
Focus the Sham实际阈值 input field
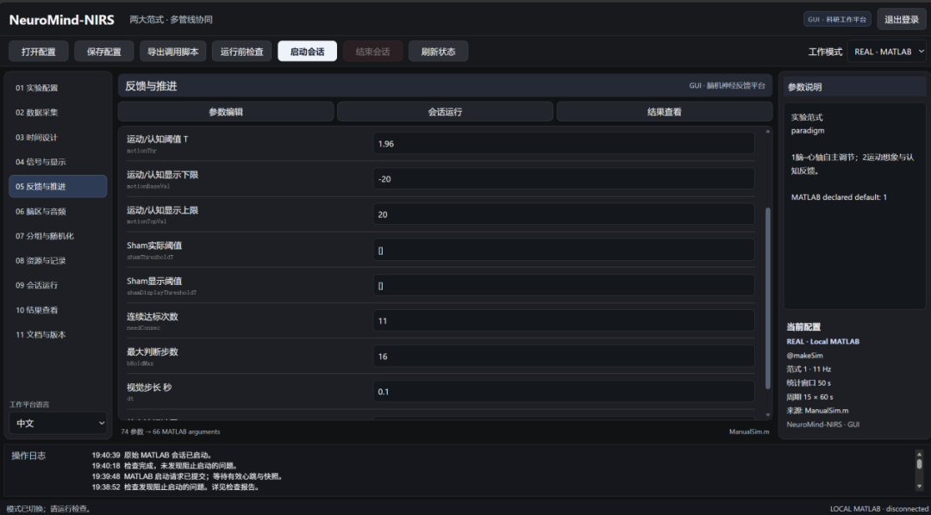564,250
